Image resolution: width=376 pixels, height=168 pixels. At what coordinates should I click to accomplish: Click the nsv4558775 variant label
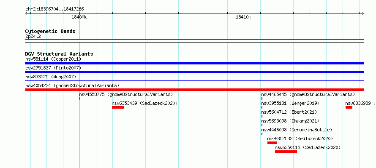(x=126, y=94)
